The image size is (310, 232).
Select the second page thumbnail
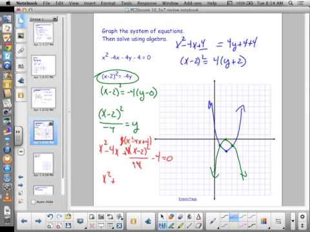coord(43,65)
